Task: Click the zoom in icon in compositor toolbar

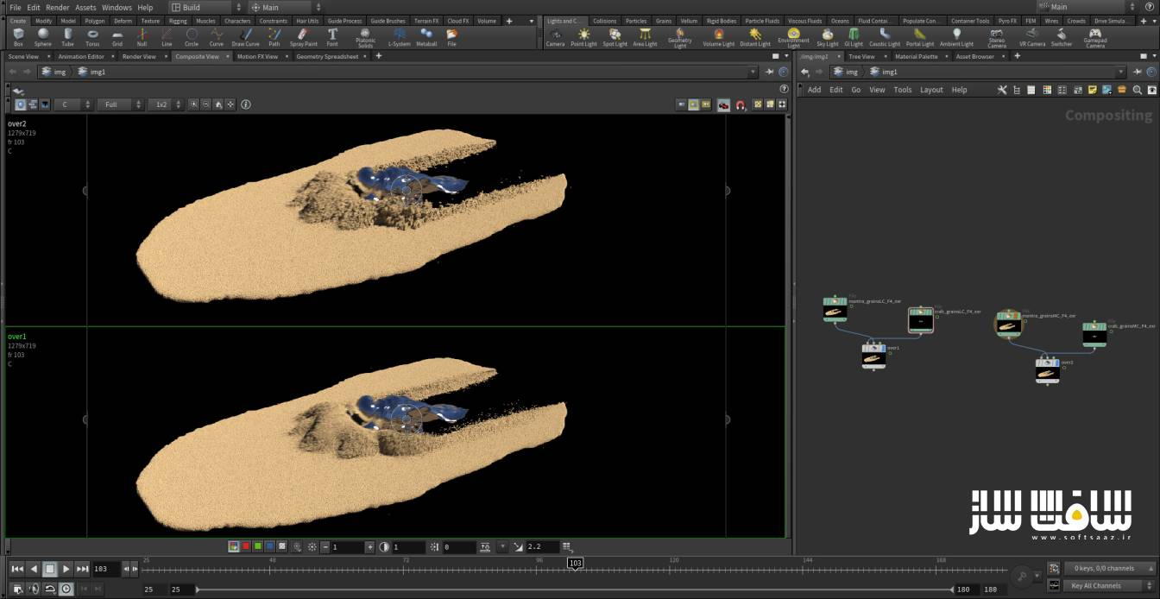Action: tap(193, 104)
